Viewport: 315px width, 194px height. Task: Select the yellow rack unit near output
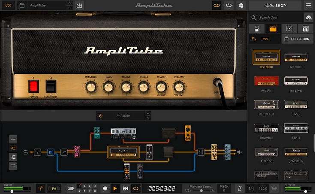point(214,152)
